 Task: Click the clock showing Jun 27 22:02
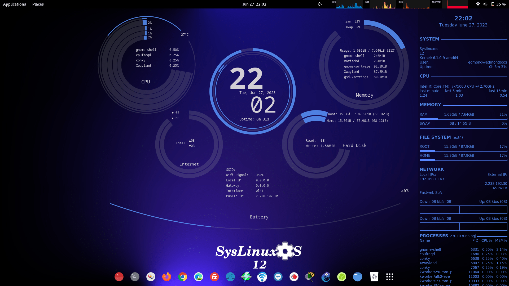254,4
